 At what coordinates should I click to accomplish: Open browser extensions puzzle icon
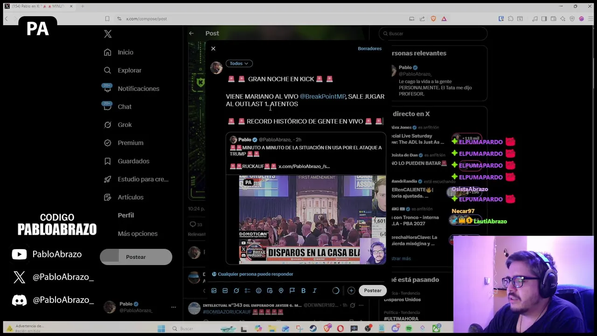511,19
